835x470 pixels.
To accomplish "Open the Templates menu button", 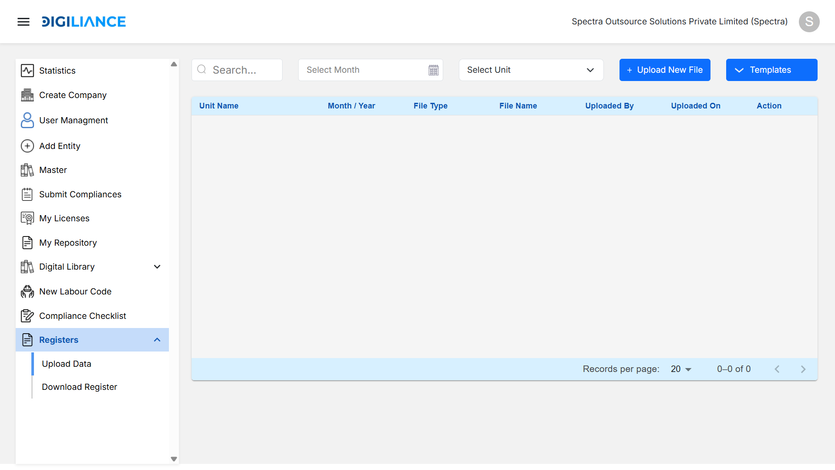I will tap(771, 70).
